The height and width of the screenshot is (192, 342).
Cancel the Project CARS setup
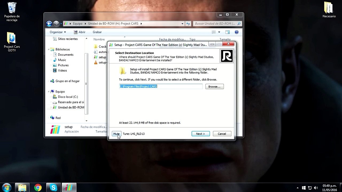[x=222, y=134]
